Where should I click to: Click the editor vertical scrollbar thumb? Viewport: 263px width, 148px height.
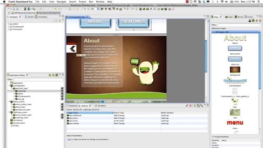point(206,56)
